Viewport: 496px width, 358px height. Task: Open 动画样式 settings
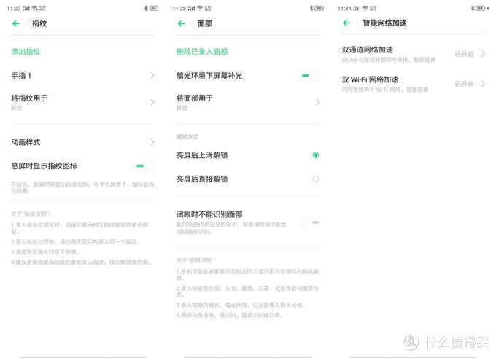click(83, 142)
